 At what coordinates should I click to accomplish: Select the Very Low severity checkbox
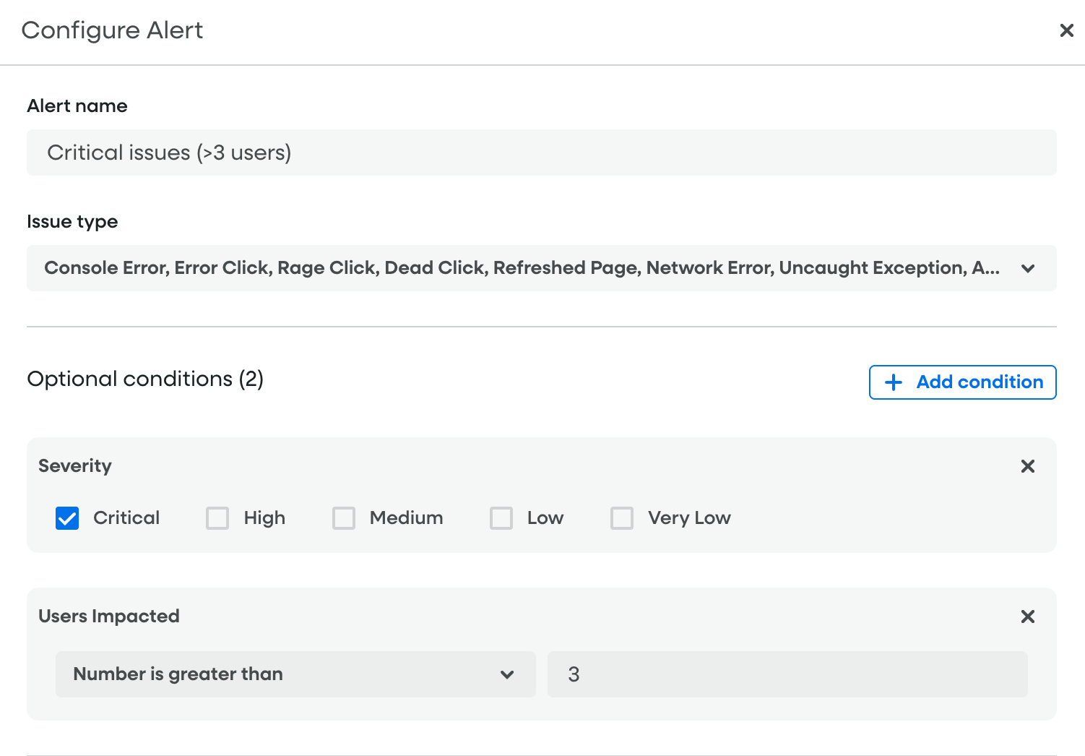pos(622,518)
